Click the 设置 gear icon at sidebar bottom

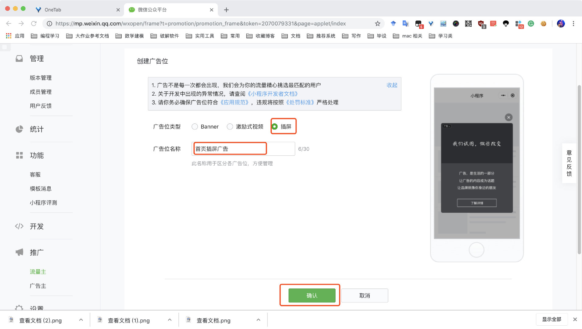(x=19, y=308)
